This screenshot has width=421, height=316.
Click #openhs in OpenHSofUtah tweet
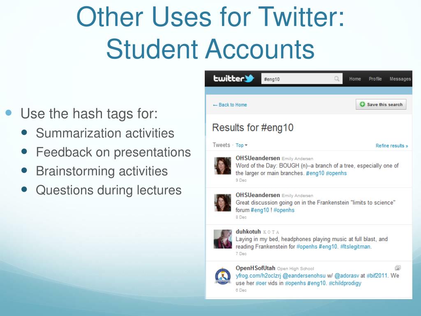coord(295,283)
